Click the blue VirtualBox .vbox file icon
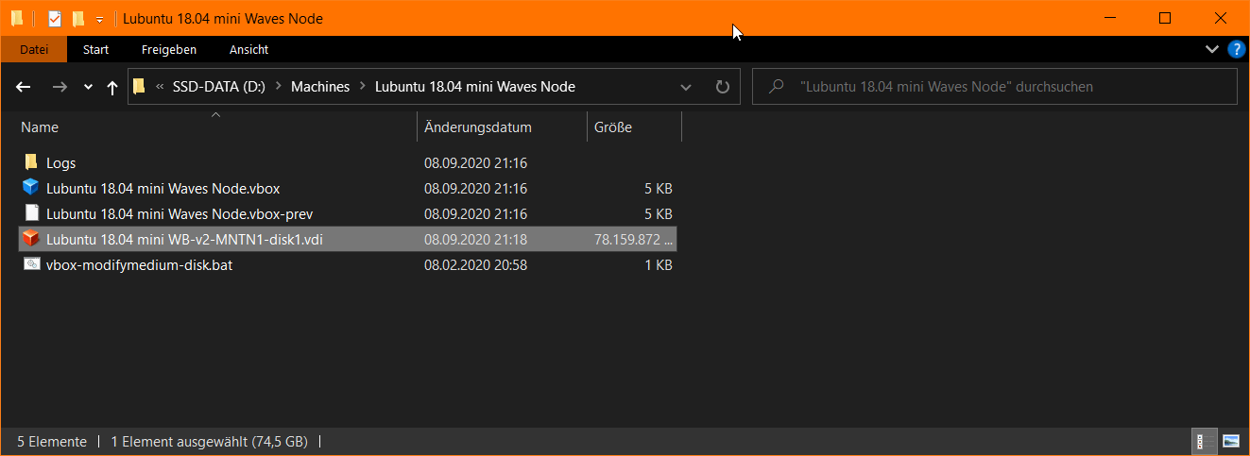The image size is (1250, 456). pos(31,188)
